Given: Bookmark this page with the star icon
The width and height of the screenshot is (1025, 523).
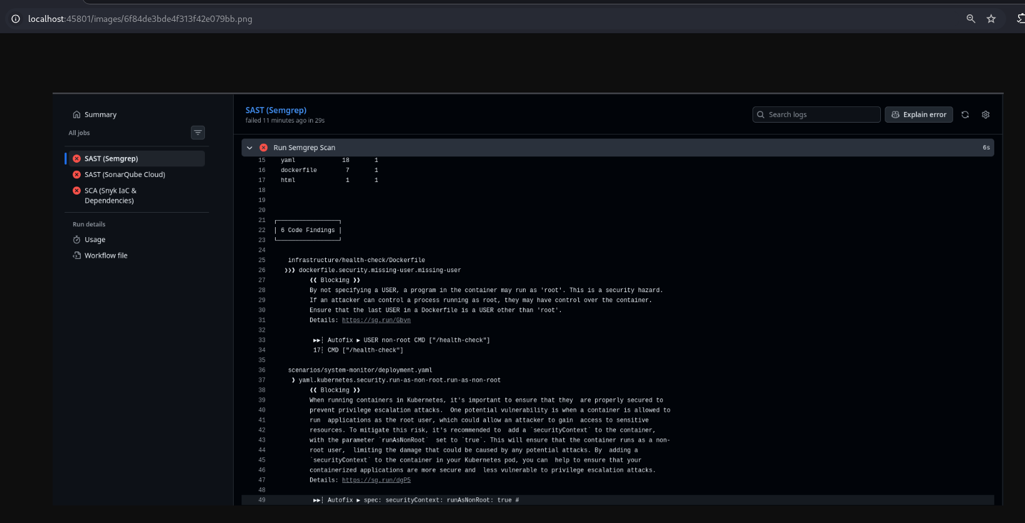Looking at the screenshot, I should (991, 19).
